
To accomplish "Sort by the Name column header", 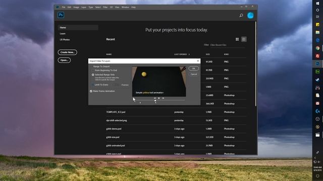I will point(109,54).
